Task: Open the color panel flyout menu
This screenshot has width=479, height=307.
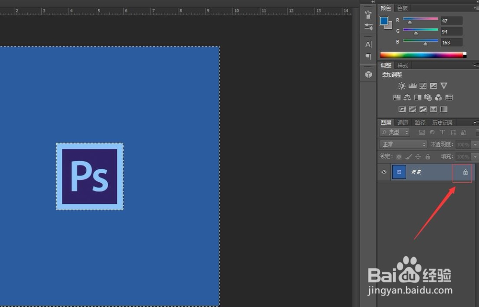Action: click(x=476, y=8)
